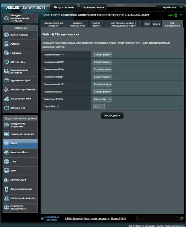Open the Quick Internet Setup icon
The height and width of the screenshot is (227, 186).
pos(6,18)
